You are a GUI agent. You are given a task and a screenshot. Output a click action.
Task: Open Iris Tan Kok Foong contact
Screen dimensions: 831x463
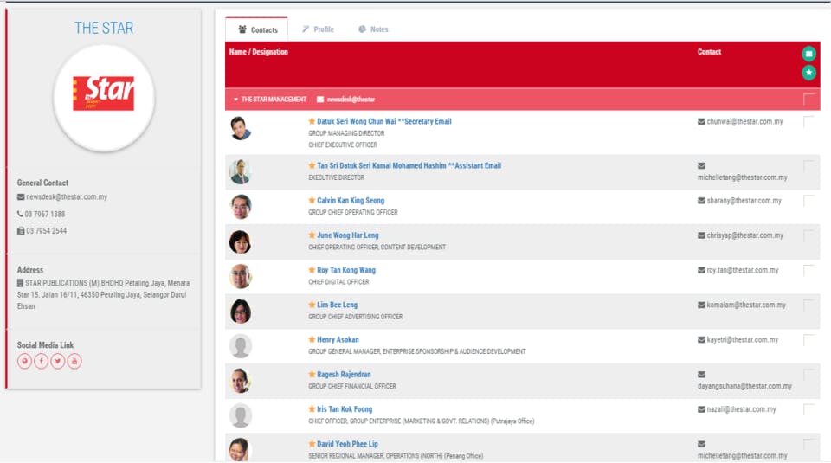point(345,409)
